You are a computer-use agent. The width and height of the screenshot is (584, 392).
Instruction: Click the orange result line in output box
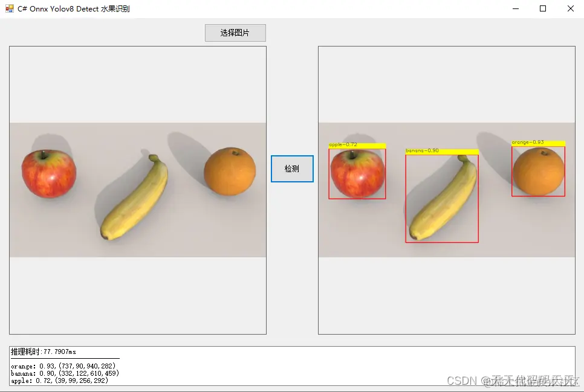click(x=63, y=366)
